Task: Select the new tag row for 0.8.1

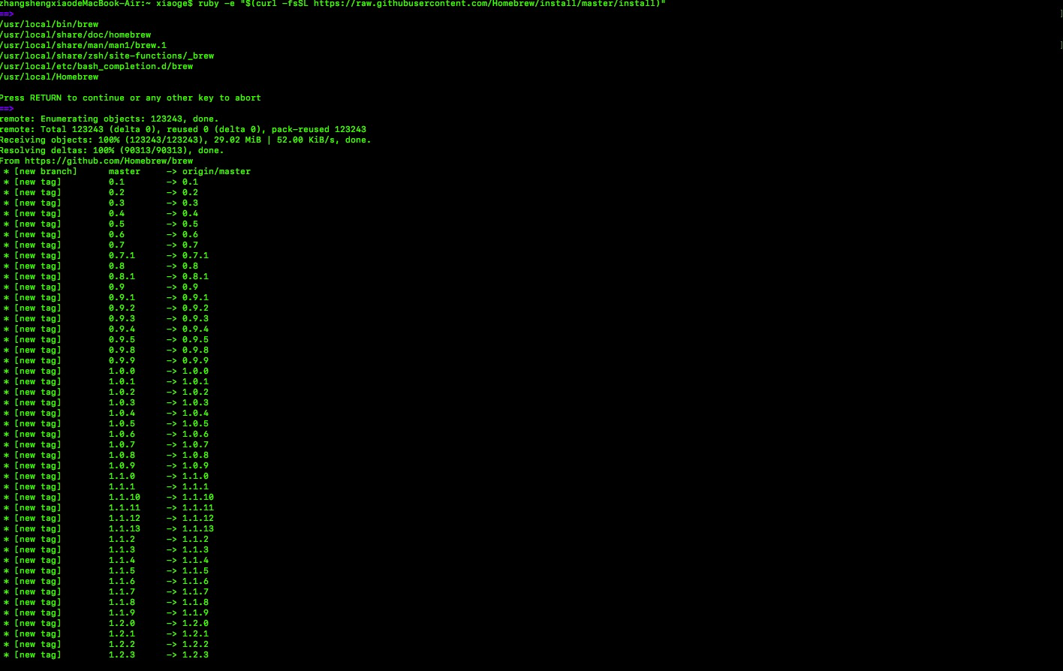Action: pos(106,276)
